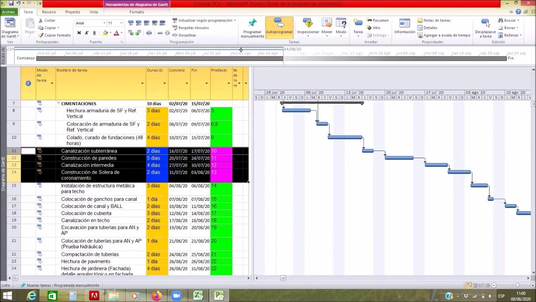Toggle bold formatting with the N button
536x302 pixels.
80,32
